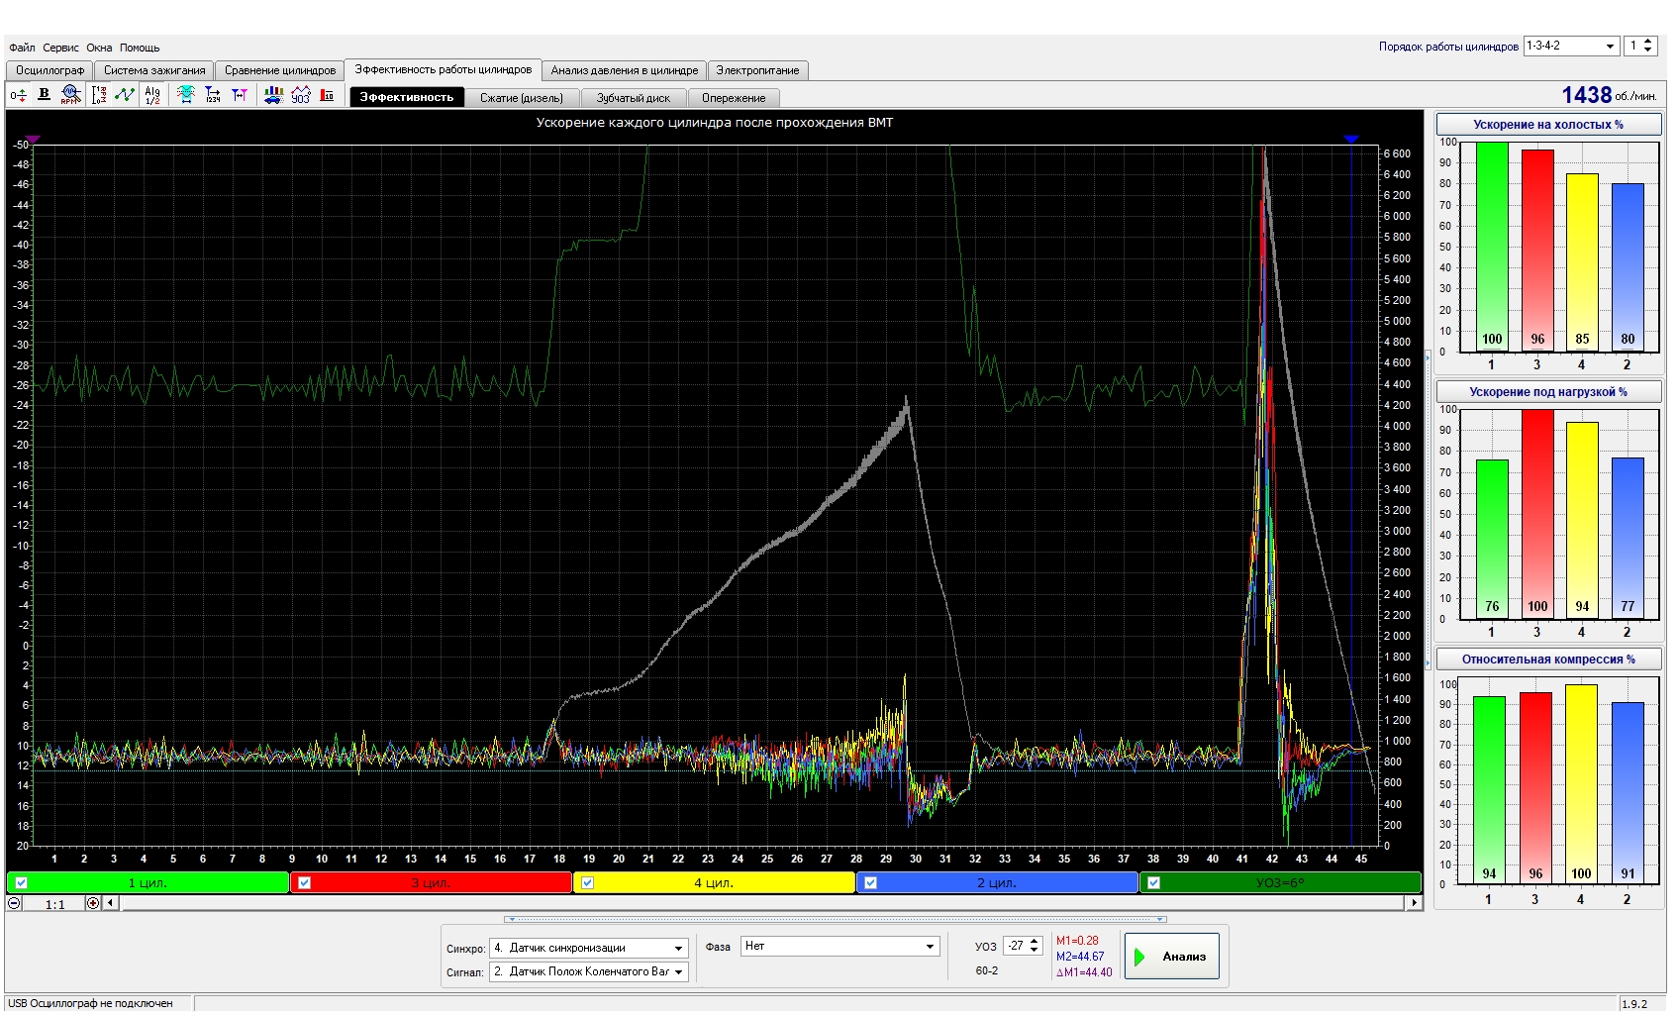Click the red bar with 10 icon
Screen dimensions: 1679x1016
point(327,95)
